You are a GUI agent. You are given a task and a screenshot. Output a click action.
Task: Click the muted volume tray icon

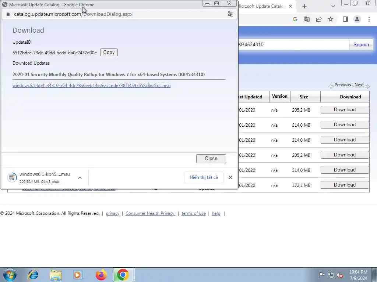coord(340,275)
